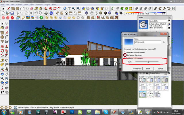Open the Scissors cut icon in toolbar
The height and width of the screenshot is (115, 184).
click(x=18, y=13)
